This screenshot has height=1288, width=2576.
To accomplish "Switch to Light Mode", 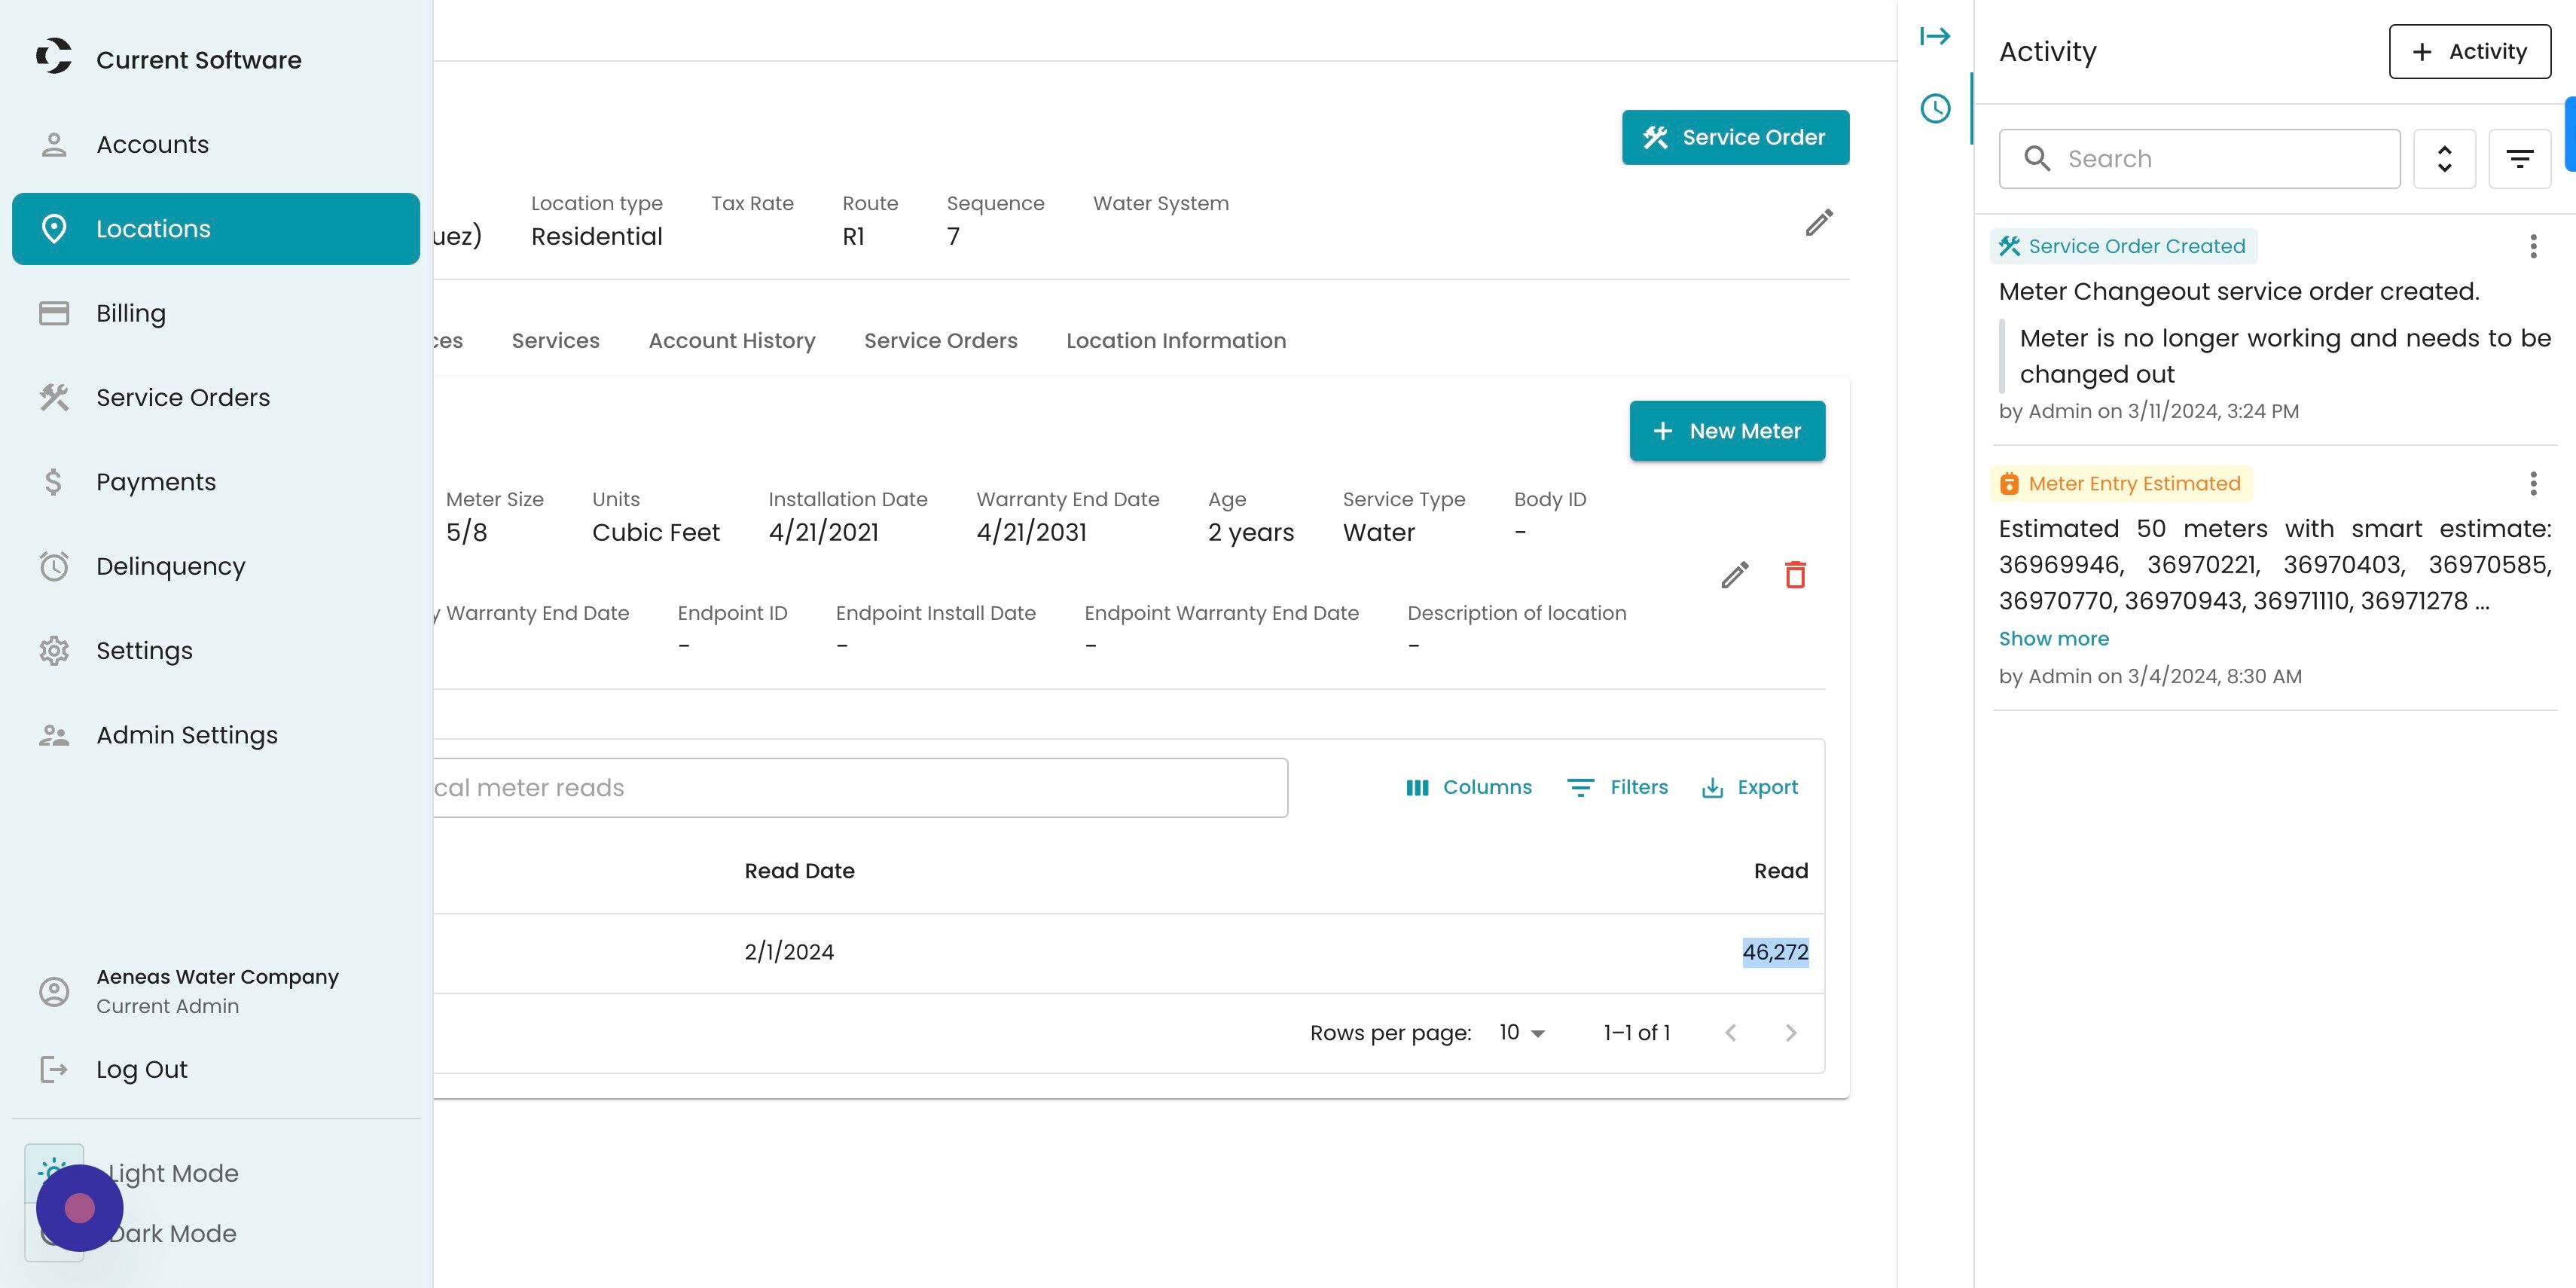I will point(172,1173).
